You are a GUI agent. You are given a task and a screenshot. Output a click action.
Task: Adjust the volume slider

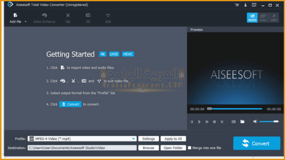pyautogui.click(x=269, y=121)
